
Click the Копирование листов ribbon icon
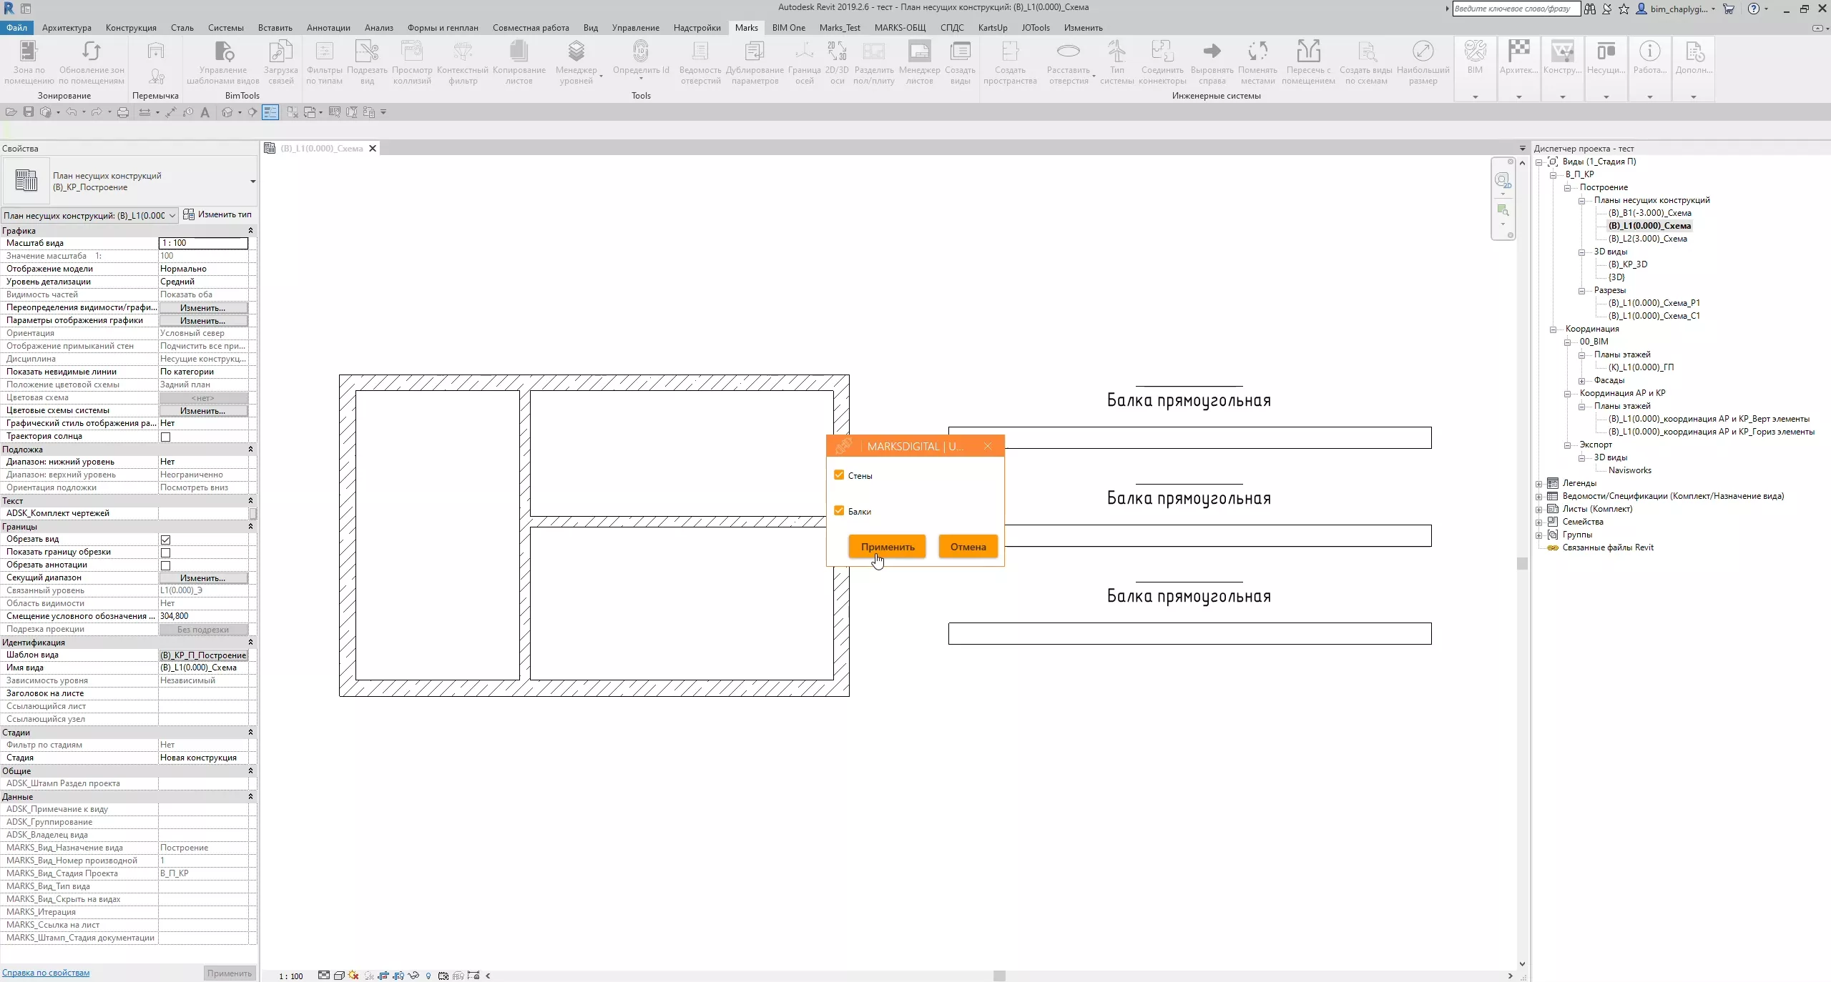[519, 52]
